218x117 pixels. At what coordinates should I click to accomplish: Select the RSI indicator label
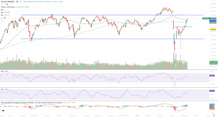click(2, 71)
